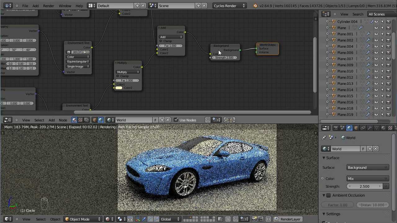The height and width of the screenshot is (223, 397).
Task: Open the Global orientation dropdown
Action: pos(170,219)
